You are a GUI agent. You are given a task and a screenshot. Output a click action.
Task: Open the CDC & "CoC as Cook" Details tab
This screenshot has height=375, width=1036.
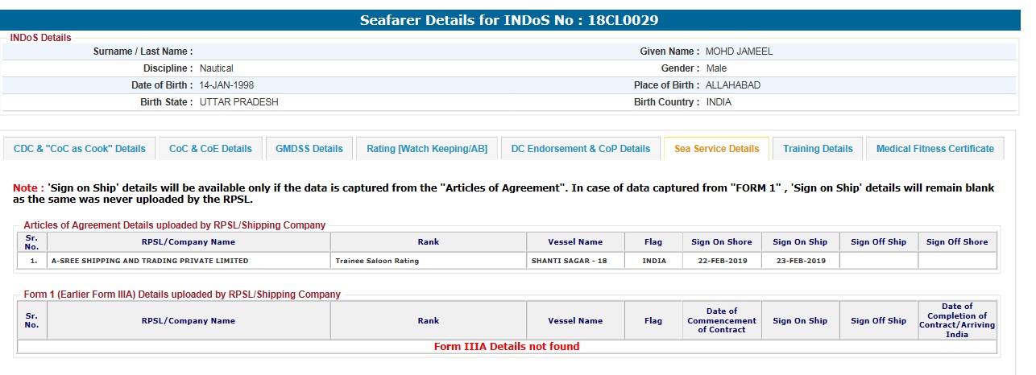click(x=80, y=149)
